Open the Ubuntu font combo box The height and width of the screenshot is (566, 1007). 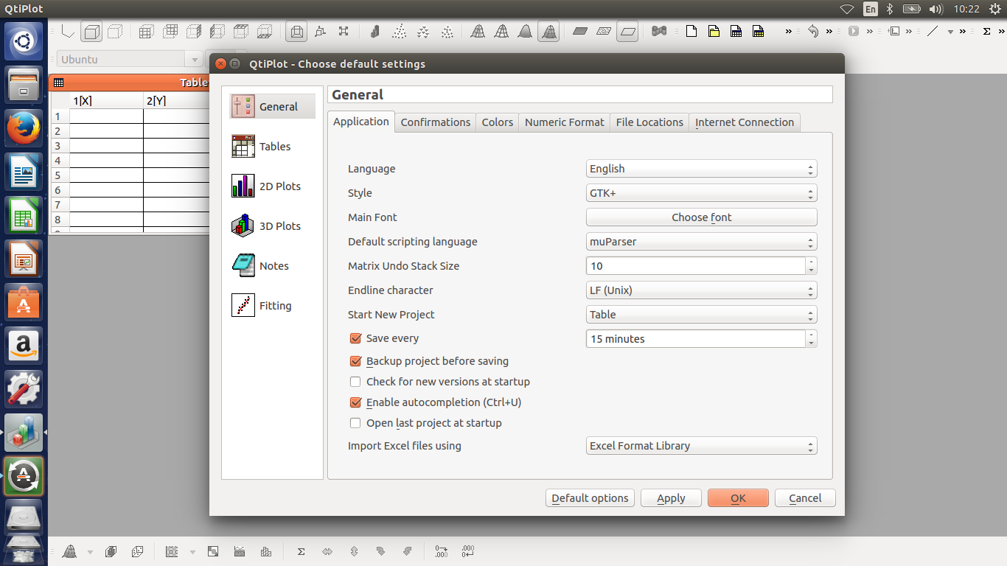pos(129,60)
